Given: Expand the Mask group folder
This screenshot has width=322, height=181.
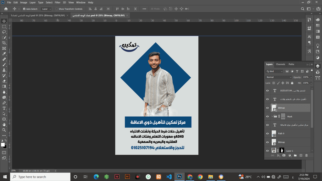Looking at the screenshot, I should (x=272, y=117).
